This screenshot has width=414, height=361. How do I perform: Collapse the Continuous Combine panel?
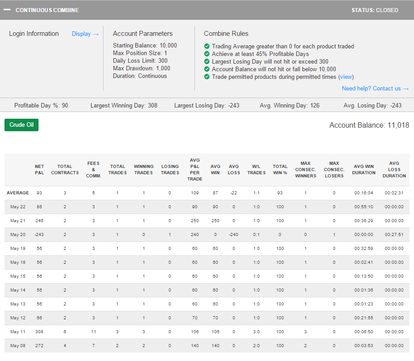(x=7, y=10)
